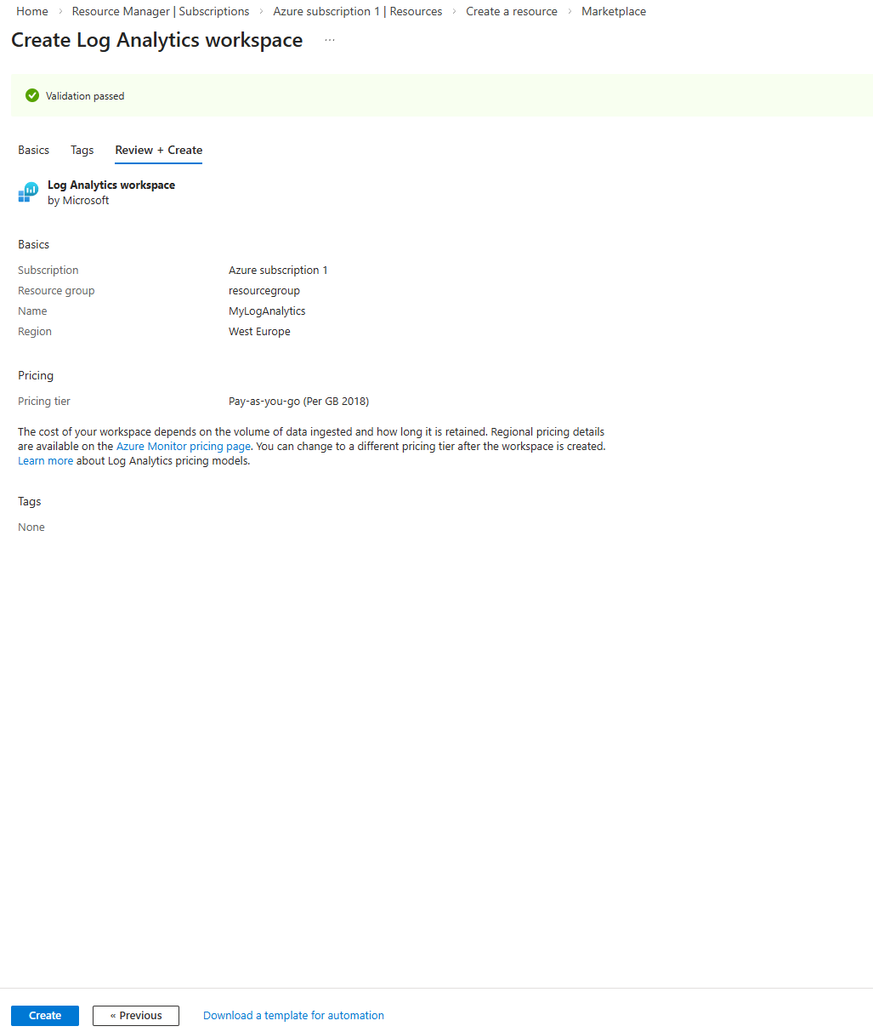Screen dimensions: 873x1032
Task: Navigate to Create a resource breadcrumb
Action: pos(511,11)
